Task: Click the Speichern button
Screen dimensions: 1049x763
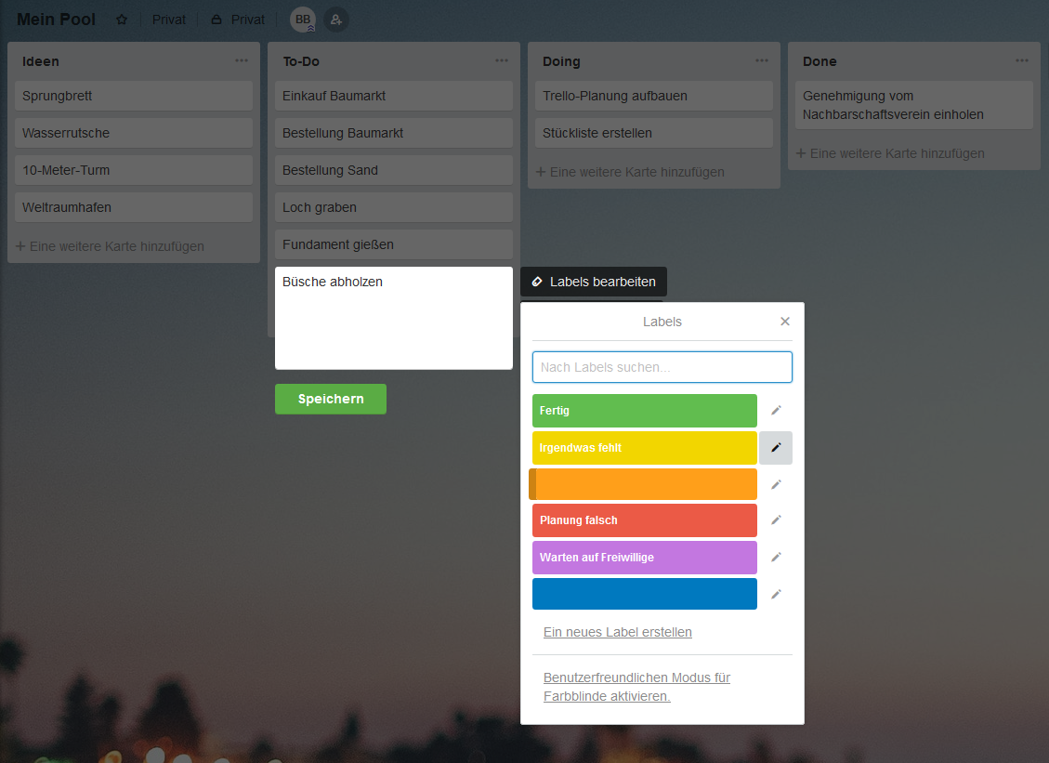Action: [x=331, y=399]
